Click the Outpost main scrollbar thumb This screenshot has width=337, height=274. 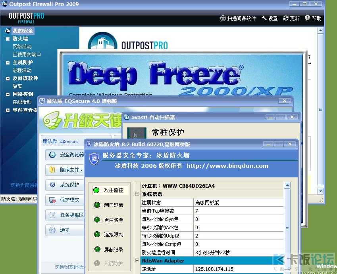(x=320, y=109)
